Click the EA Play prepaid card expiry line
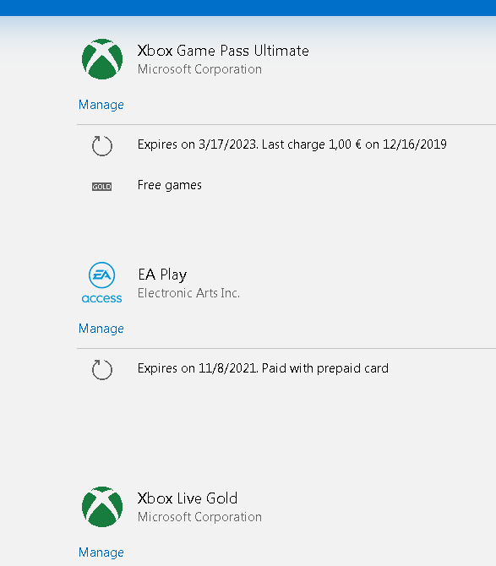 coord(263,368)
